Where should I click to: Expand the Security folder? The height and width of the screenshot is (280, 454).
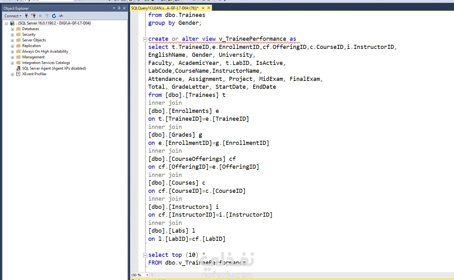13,35
